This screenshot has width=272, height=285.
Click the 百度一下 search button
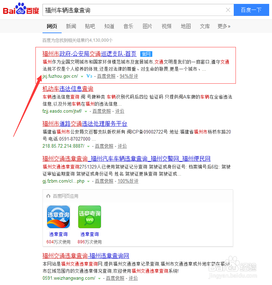pyautogui.click(x=251, y=10)
